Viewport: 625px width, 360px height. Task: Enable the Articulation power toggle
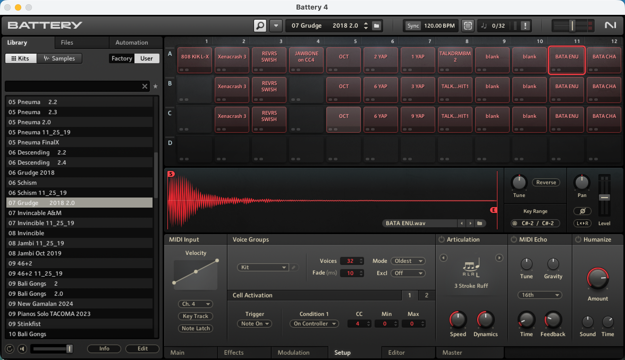click(441, 239)
